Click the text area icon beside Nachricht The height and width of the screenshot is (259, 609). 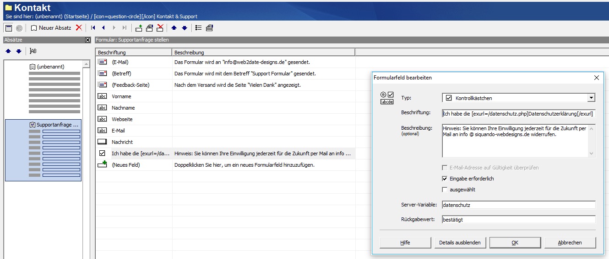pos(103,142)
